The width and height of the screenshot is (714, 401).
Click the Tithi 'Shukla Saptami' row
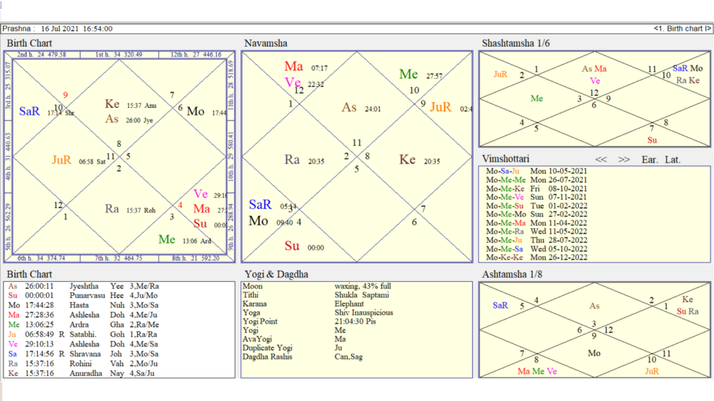[x=316, y=295]
